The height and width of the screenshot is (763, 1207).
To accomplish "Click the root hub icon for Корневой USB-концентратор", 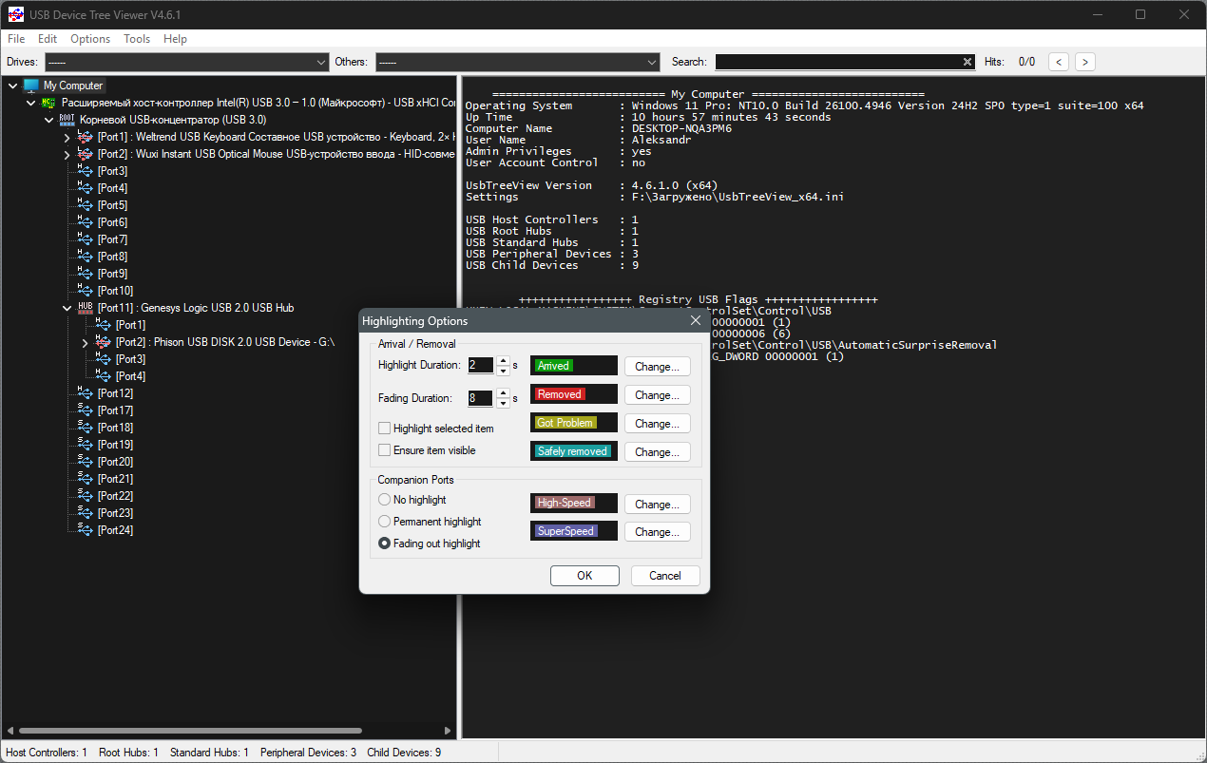I will click(67, 120).
